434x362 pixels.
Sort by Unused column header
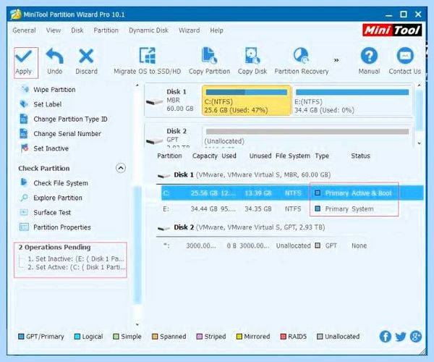pos(260,156)
